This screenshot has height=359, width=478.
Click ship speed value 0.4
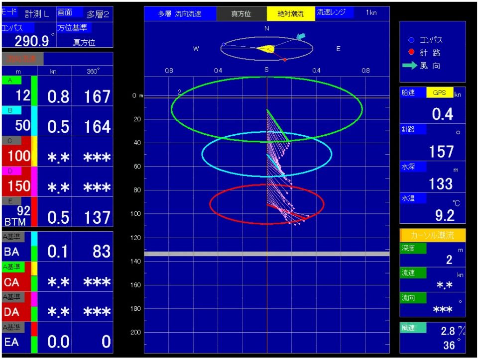click(443, 114)
